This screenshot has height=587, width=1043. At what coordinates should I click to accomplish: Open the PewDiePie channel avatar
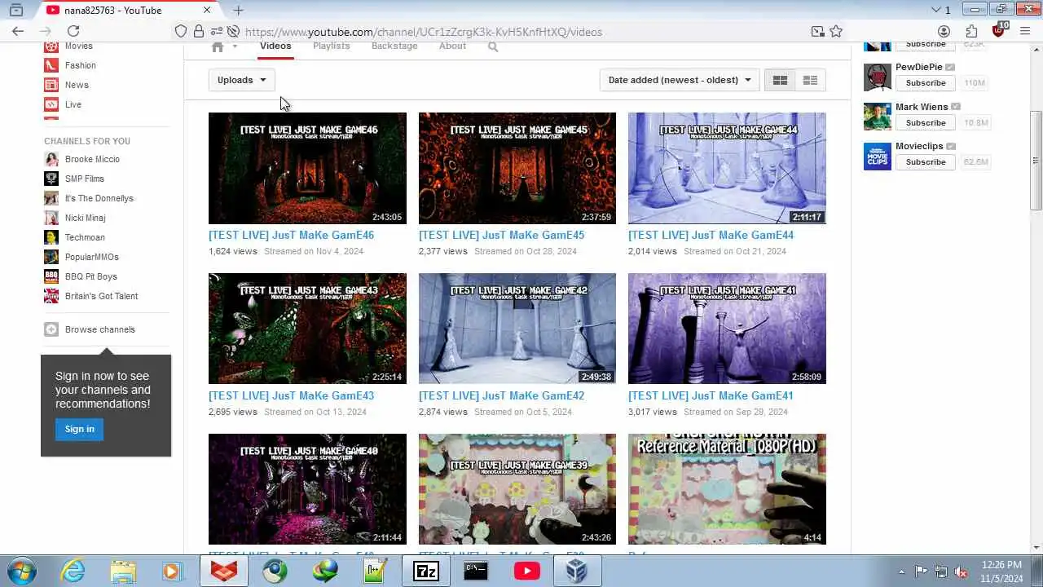pyautogui.click(x=878, y=77)
